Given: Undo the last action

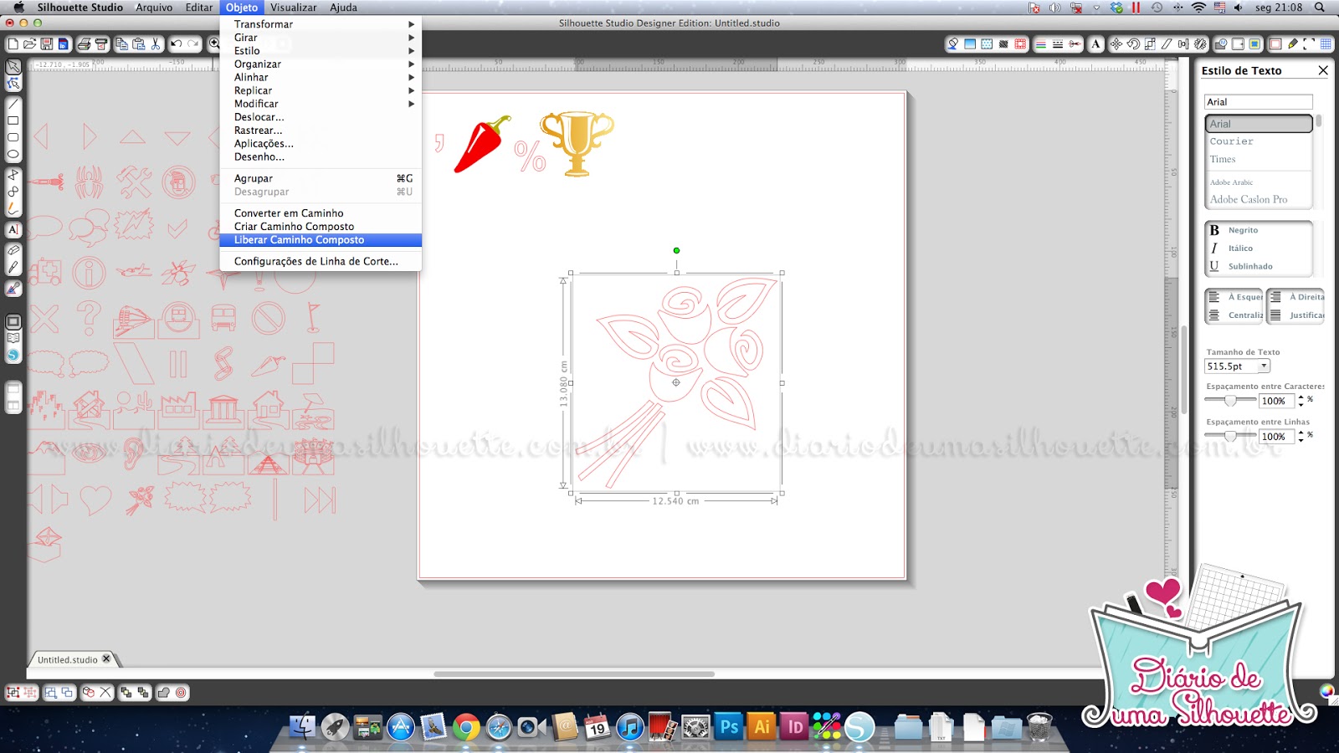Looking at the screenshot, I should pyautogui.click(x=177, y=44).
